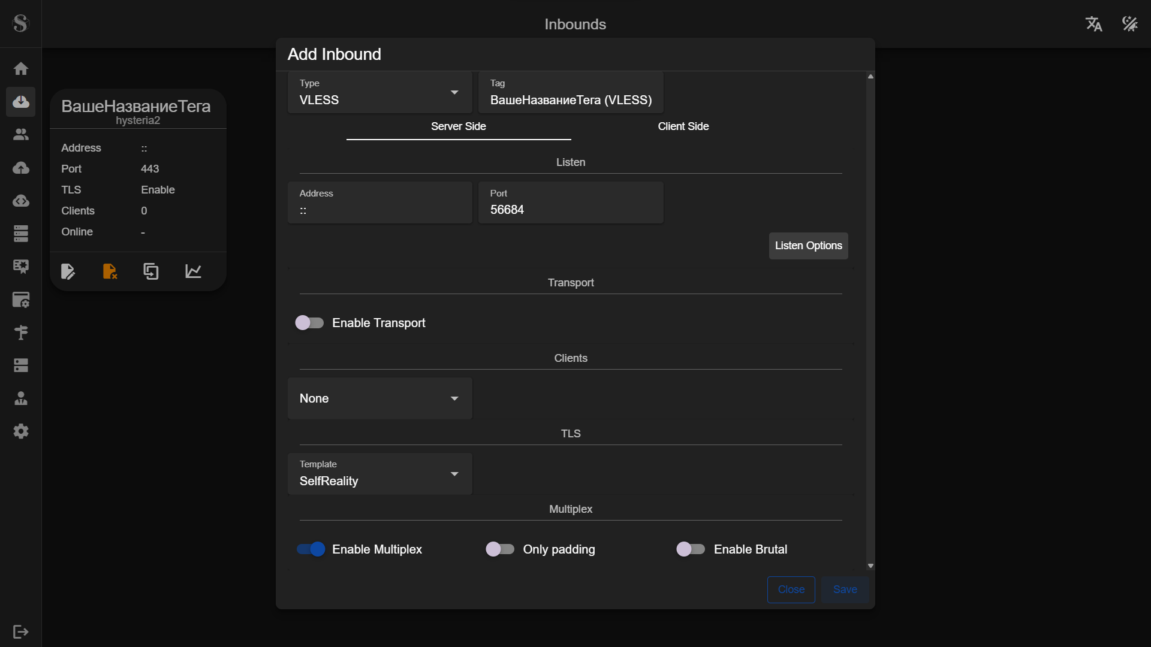
Task: Switch to the Client Side tab
Action: pos(683,126)
